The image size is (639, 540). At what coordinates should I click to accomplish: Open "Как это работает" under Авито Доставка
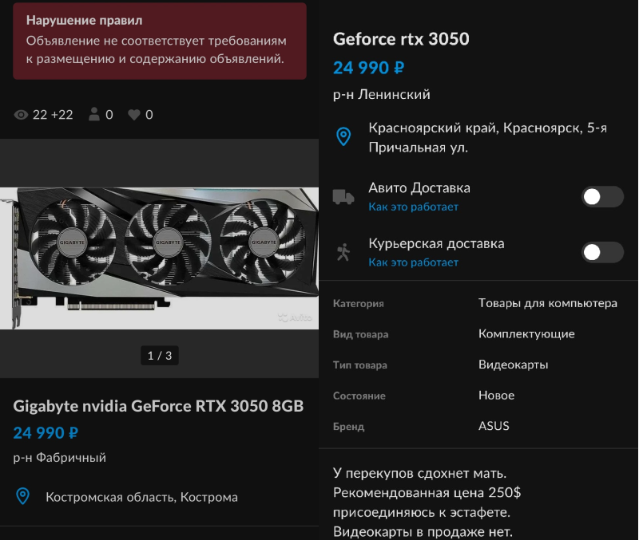pos(413,207)
